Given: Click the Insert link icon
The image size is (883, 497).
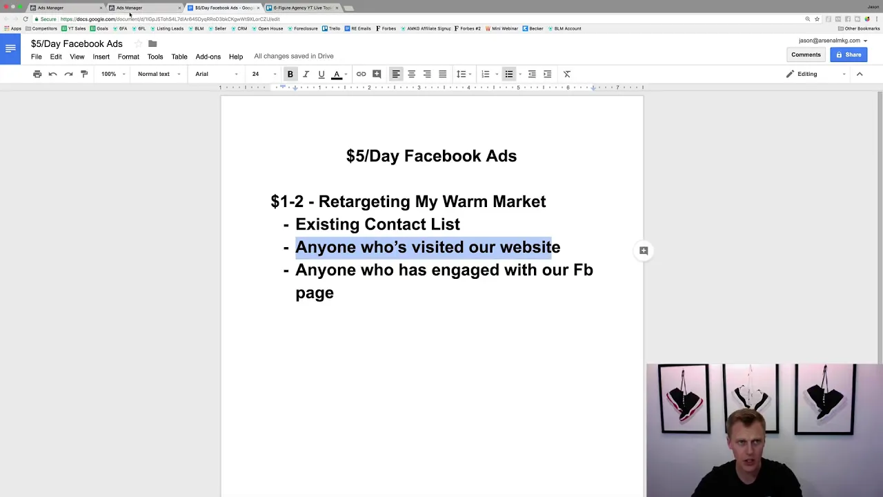Looking at the screenshot, I should point(361,74).
